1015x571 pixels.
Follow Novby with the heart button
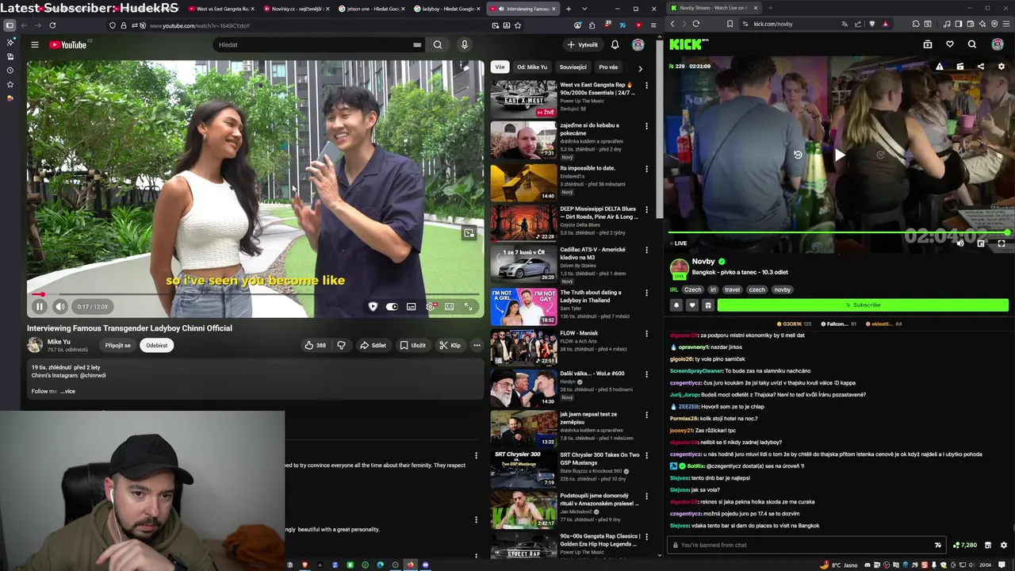[692, 305]
